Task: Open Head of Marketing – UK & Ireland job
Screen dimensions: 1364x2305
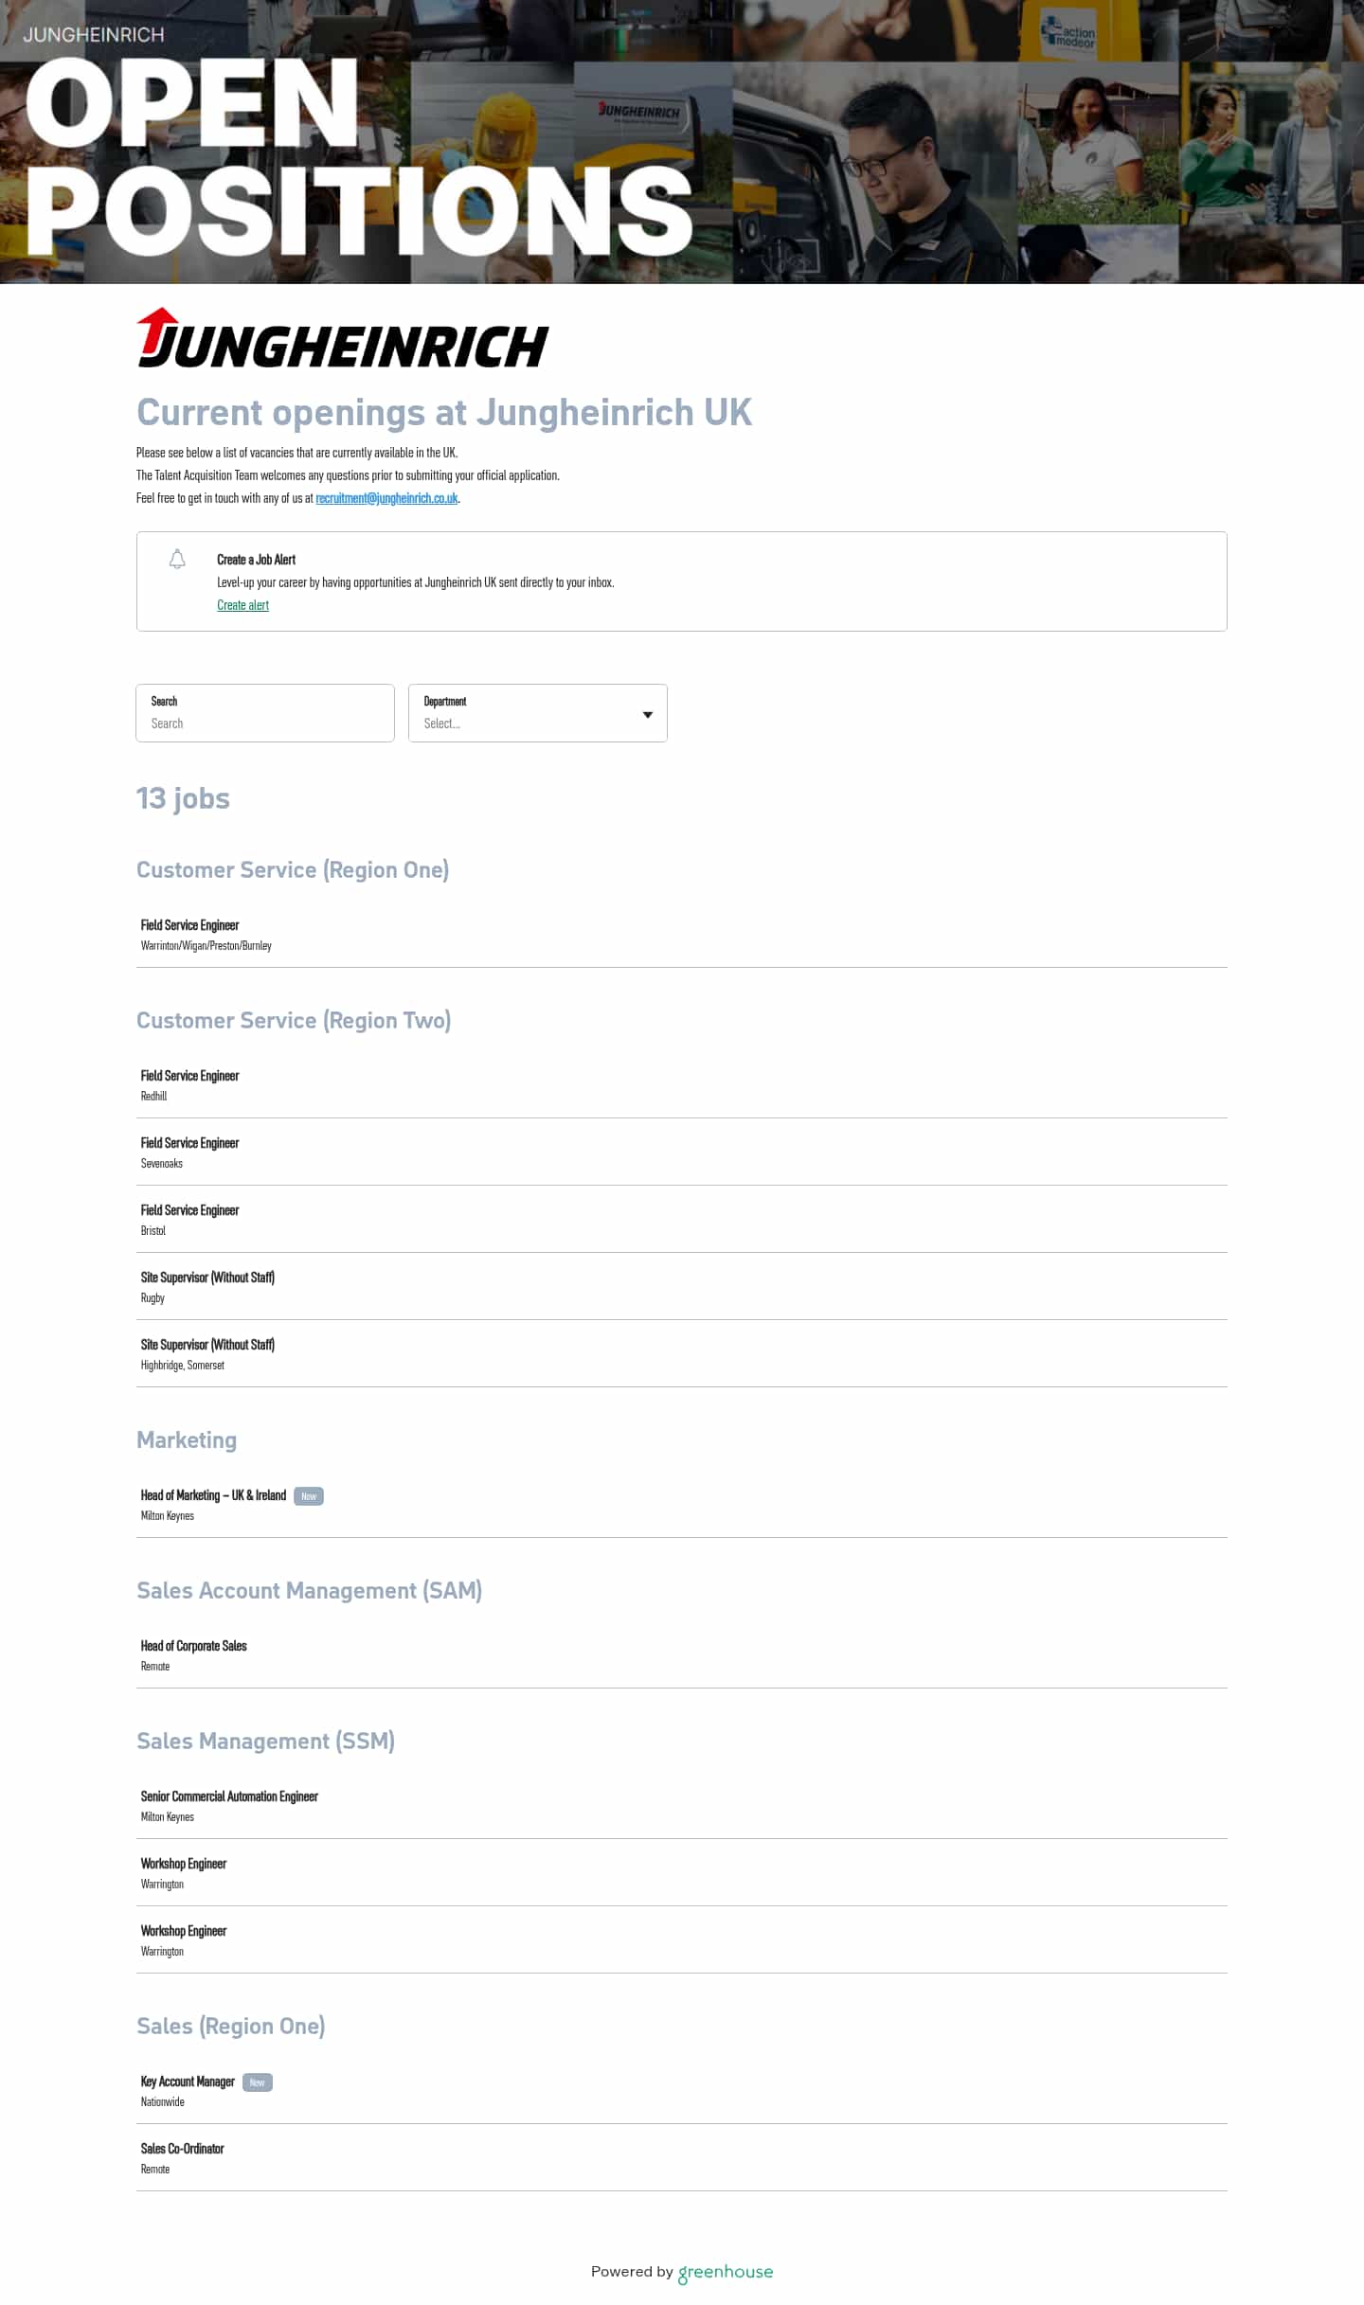Action: coord(213,1495)
